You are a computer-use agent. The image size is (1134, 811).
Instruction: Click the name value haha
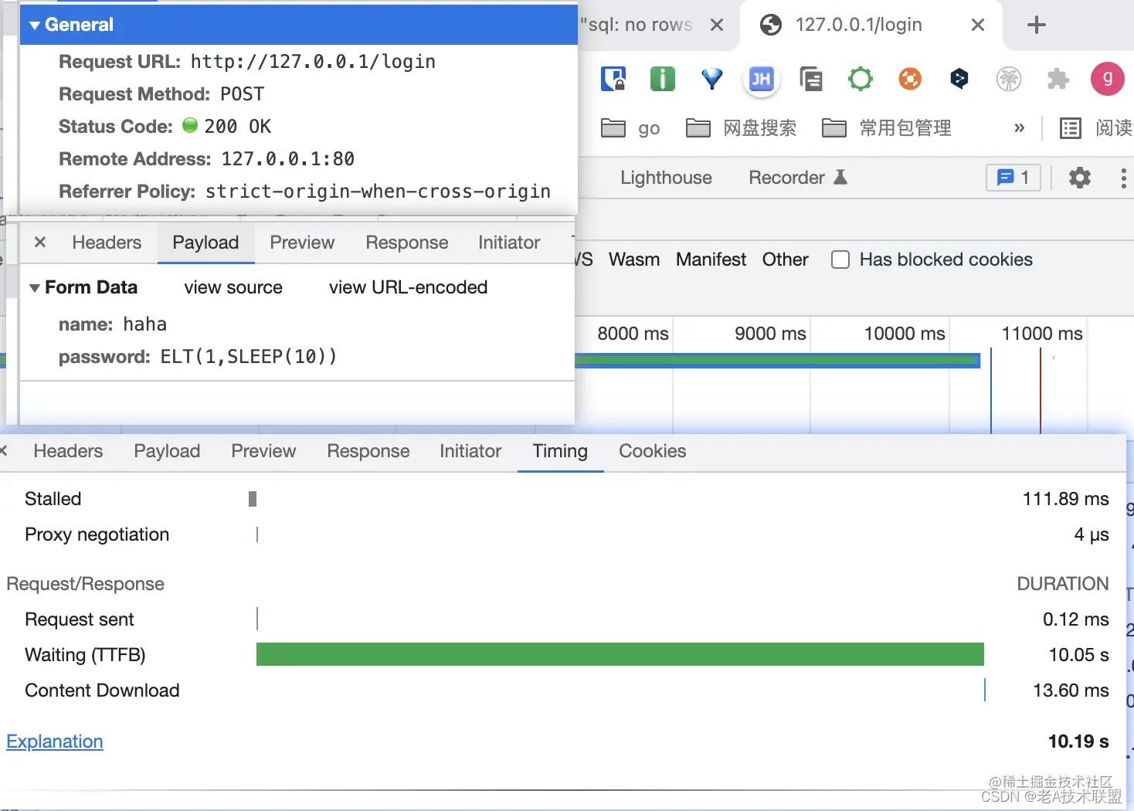tap(144, 324)
